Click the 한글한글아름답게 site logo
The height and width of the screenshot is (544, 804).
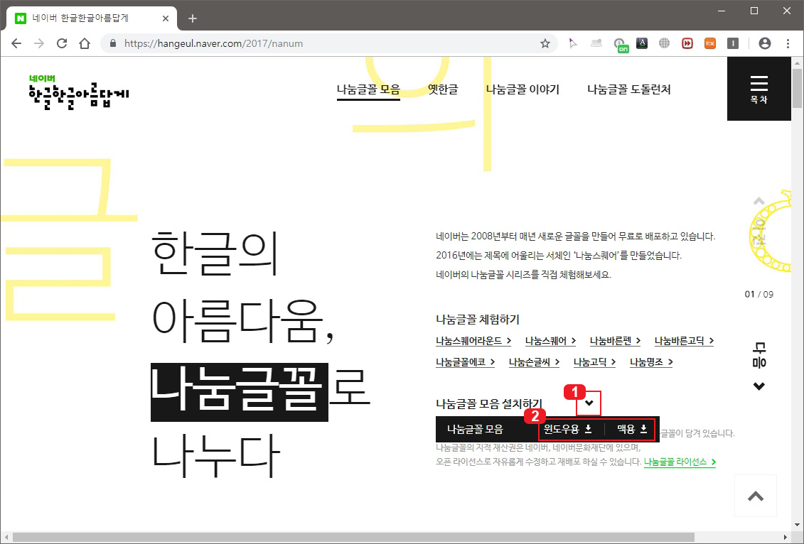pyautogui.click(x=78, y=92)
